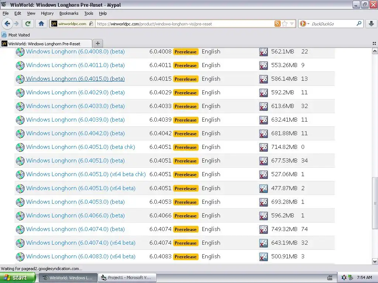
Task: Open the Most Visited bookmarks folder
Action: 16,35
